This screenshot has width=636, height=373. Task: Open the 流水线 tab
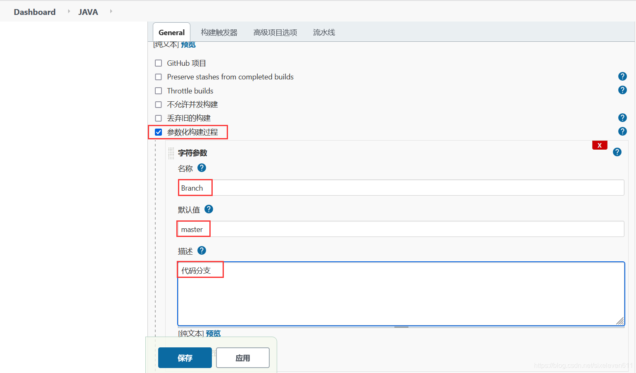coord(324,32)
